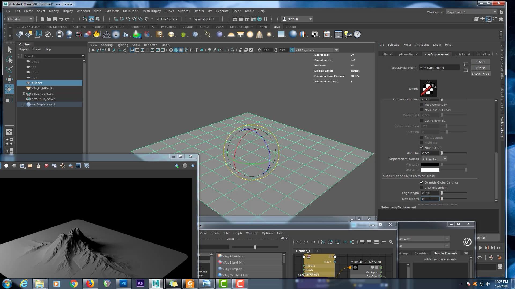Image resolution: width=515 pixels, height=289 pixels.
Task: Click the red stop render icon in frame buffer
Action: tap(46, 166)
